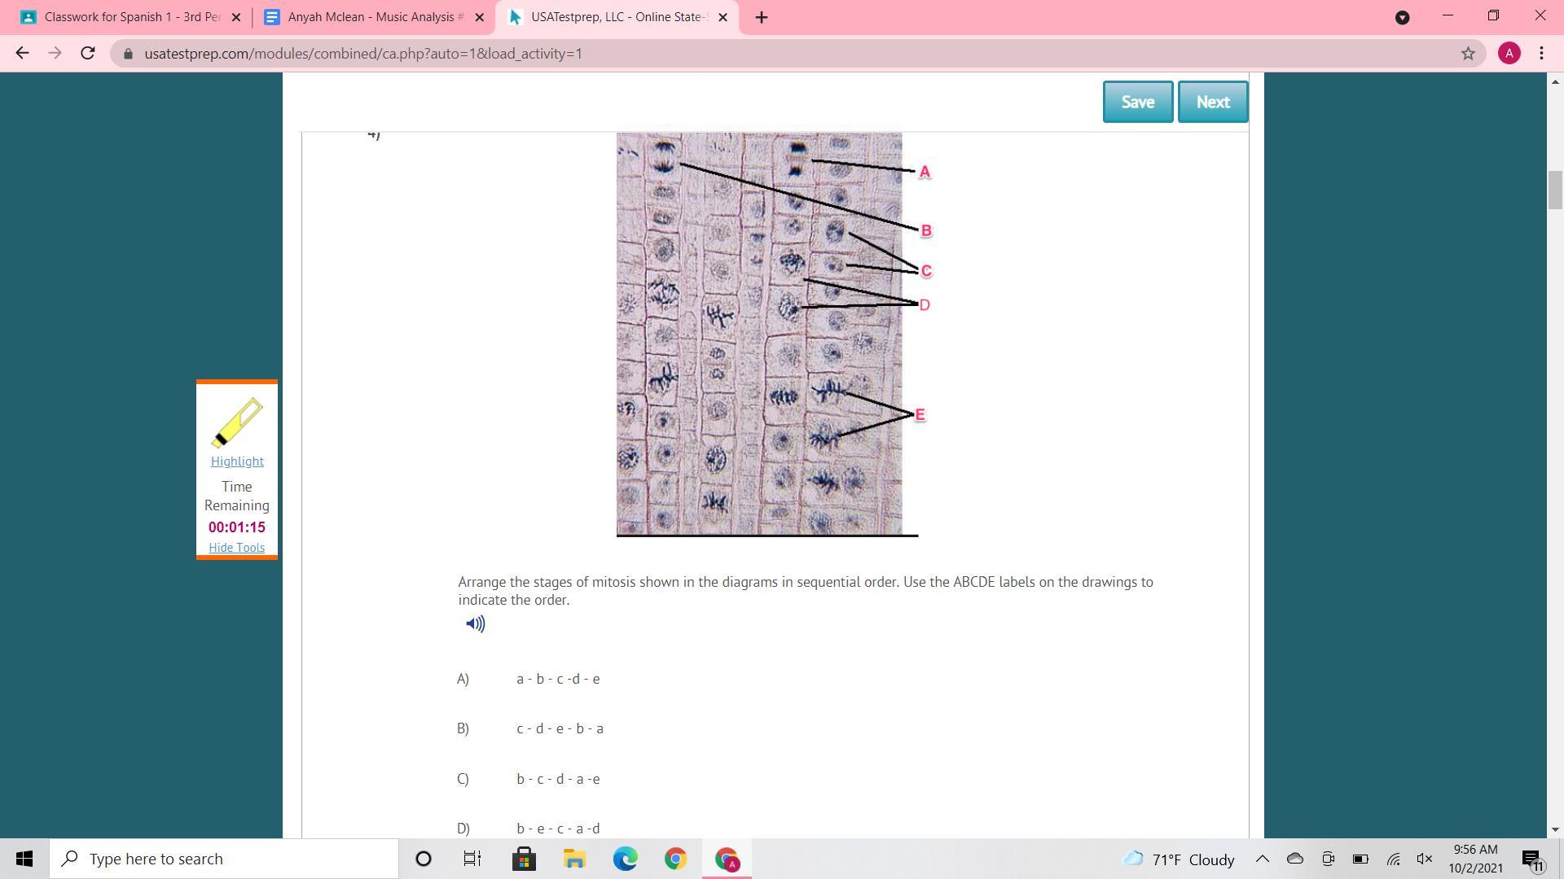Screen dimensions: 1564x879
Task: Click the Next button
Action: (x=1212, y=102)
